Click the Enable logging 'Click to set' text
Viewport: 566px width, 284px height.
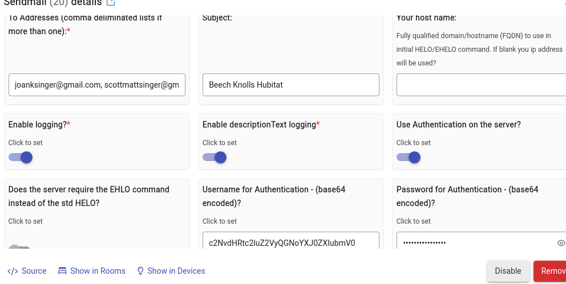tap(26, 143)
